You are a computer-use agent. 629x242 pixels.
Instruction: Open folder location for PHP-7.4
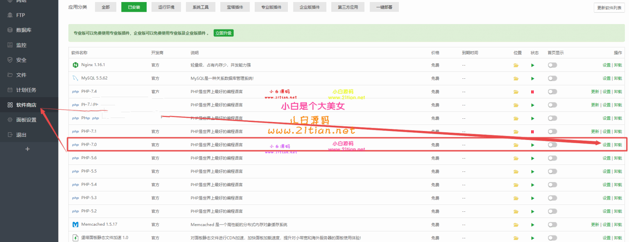coord(516,92)
